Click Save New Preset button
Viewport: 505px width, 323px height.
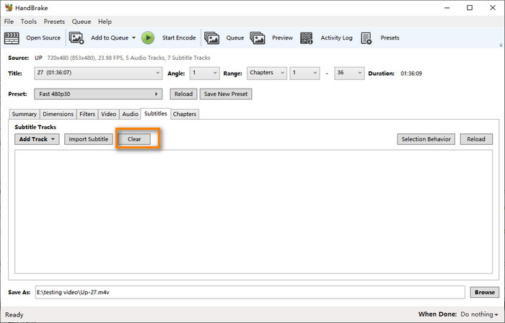tap(226, 94)
